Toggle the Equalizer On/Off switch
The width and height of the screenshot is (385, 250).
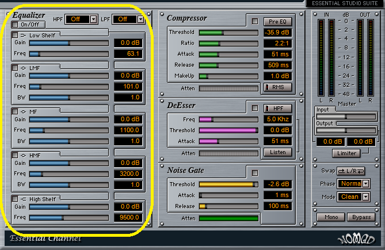tap(28, 25)
